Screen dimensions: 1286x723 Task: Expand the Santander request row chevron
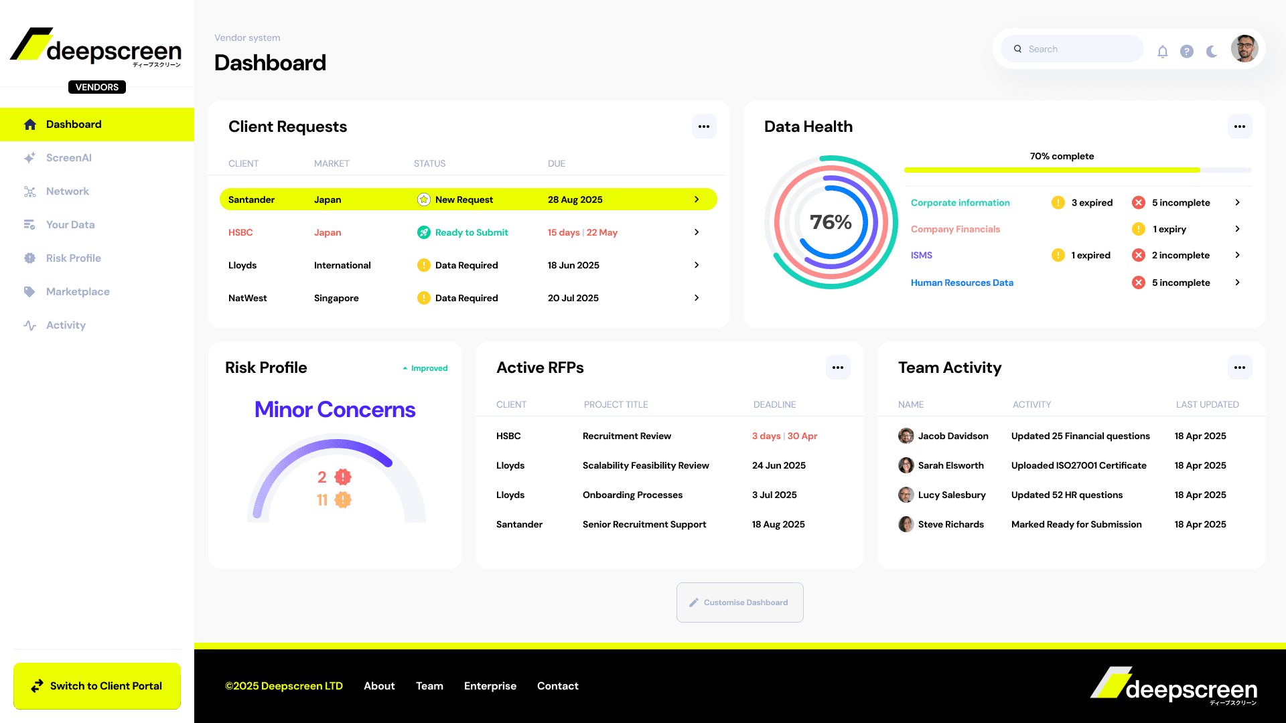[697, 199]
